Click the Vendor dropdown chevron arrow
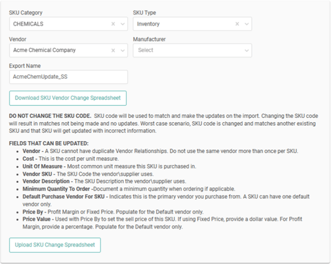Screen dimensions: 331x264 pyautogui.click(x=122, y=50)
